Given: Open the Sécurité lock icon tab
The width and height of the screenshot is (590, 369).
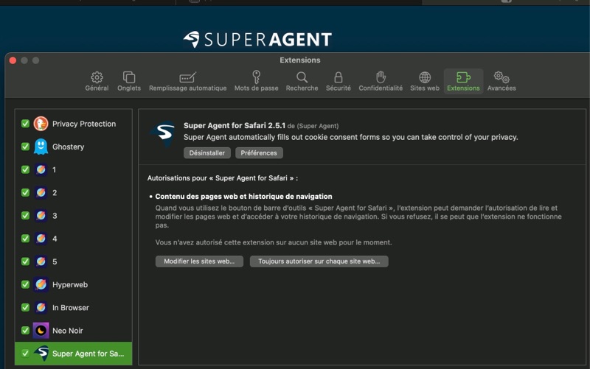Looking at the screenshot, I should [x=338, y=81].
